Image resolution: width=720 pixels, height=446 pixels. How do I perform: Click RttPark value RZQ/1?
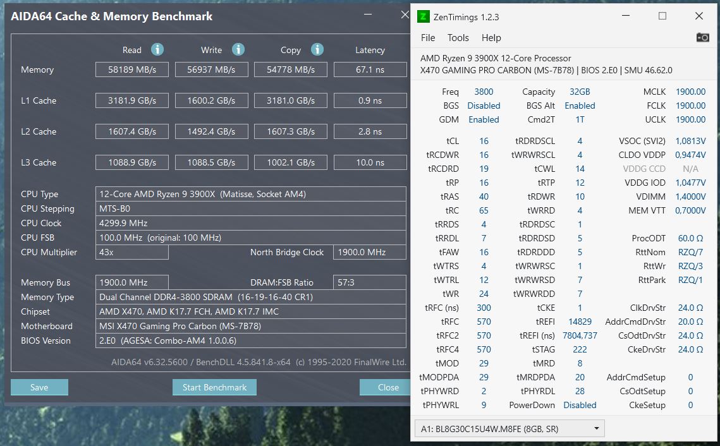pyautogui.click(x=690, y=280)
